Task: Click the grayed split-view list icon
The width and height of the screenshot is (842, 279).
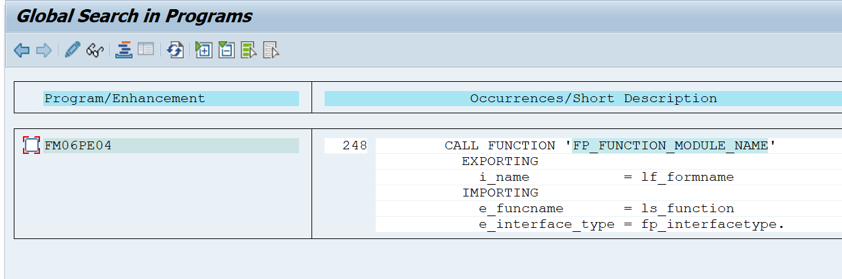Action: click(x=146, y=50)
